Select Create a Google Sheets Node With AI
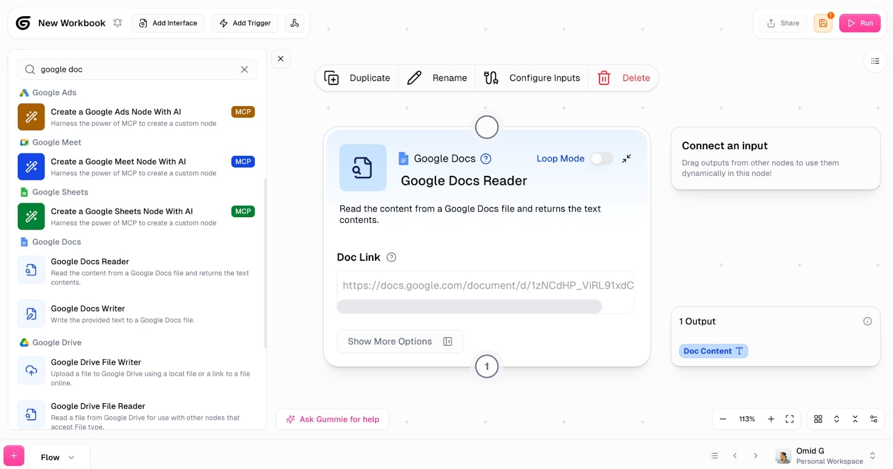Screen dimensions: 893x469 137,216
